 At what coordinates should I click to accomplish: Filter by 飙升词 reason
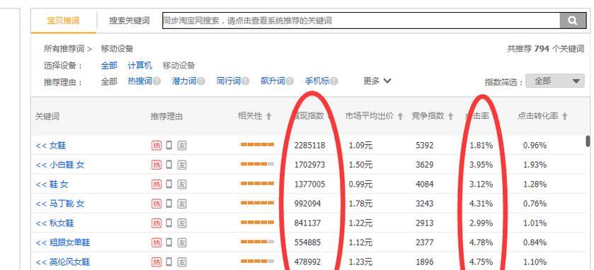click(x=273, y=81)
